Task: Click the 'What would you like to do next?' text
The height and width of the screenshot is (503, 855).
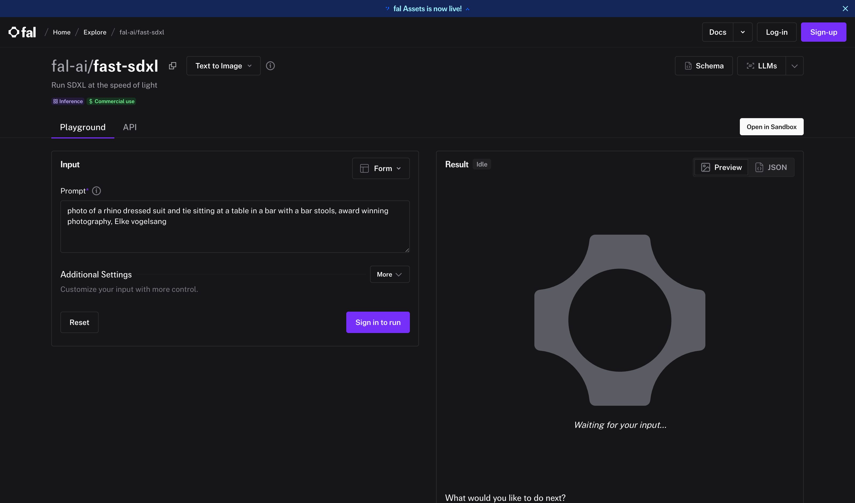Action: [505, 498]
